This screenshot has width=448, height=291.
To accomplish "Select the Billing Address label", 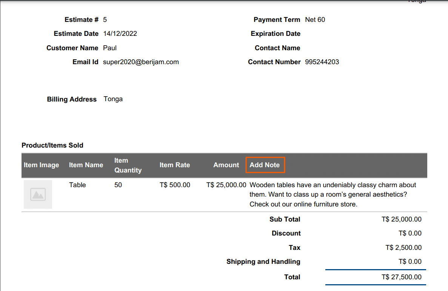I will (x=72, y=99).
